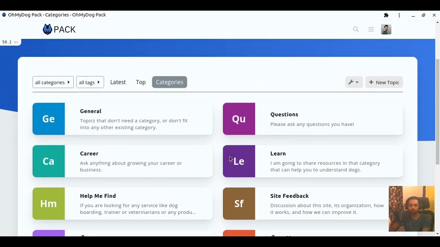Minimize the browser window
This screenshot has height=247, width=440.
click(x=413, y=15)
